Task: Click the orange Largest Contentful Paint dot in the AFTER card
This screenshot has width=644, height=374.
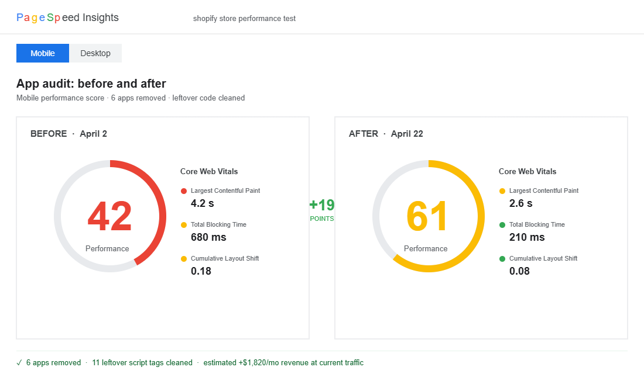Action: tap(502, 191)
